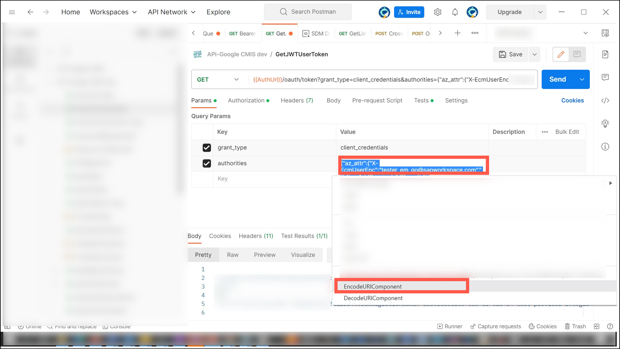The height and width of the screenshot is (349, 620).
Task: Switch to the Pre-request Script tab
Action: click(377, 101)
